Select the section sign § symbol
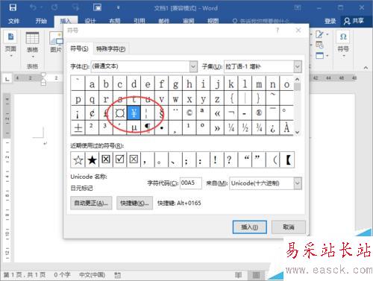The image size is (373, 281). tap(162, 113)
